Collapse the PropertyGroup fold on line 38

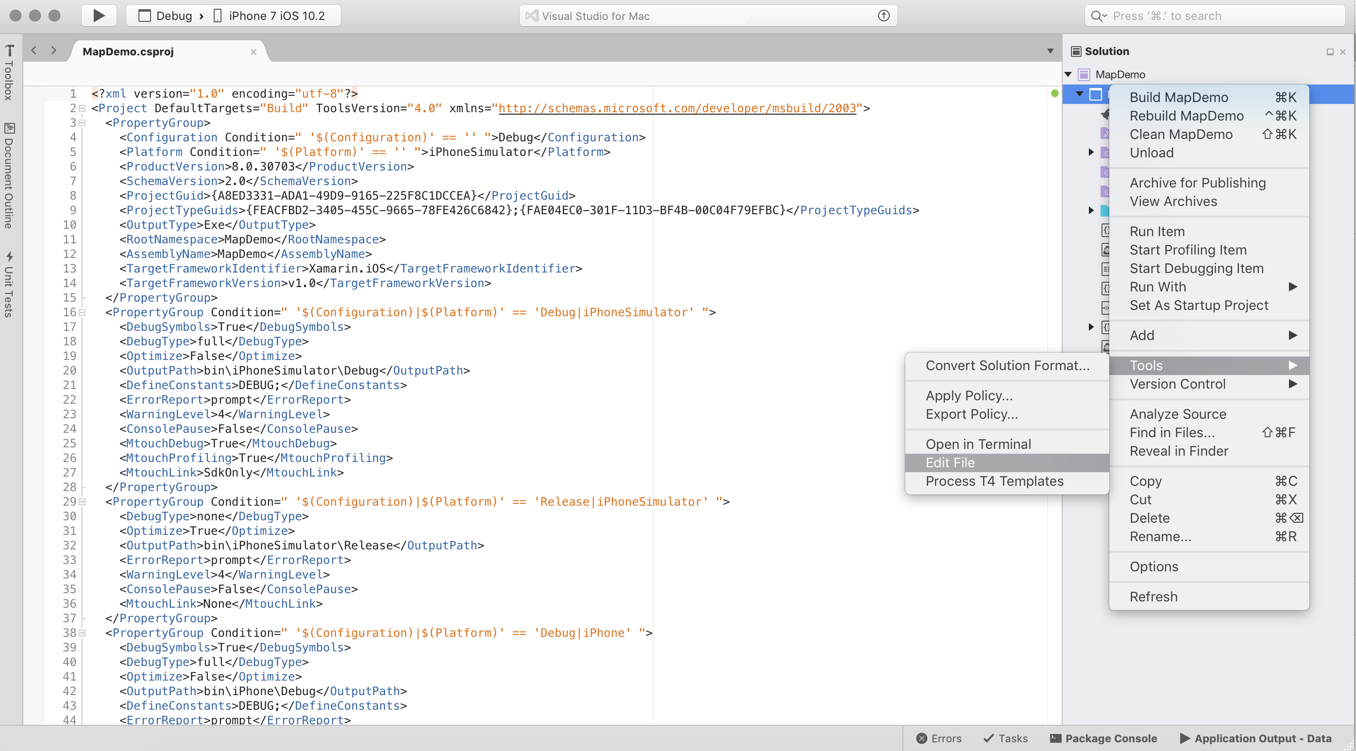[82, 633]
